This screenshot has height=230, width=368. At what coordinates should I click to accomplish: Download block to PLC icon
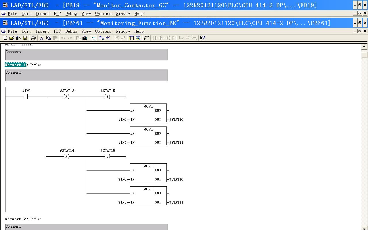pos(85,38)
